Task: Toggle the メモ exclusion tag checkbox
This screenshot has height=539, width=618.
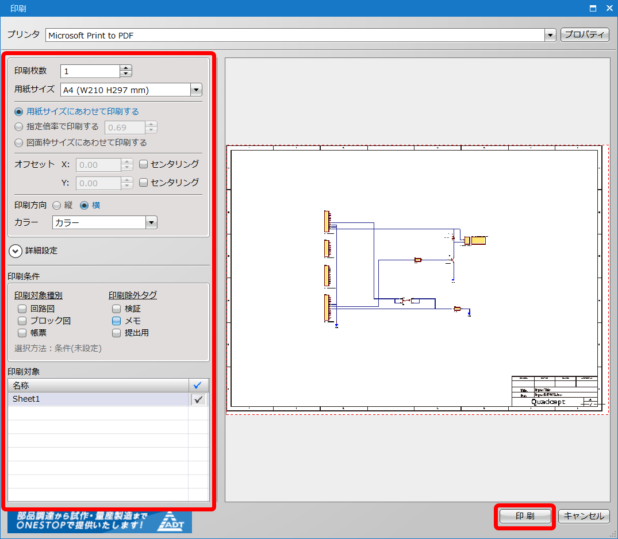Action: click(x=117, y=321)
